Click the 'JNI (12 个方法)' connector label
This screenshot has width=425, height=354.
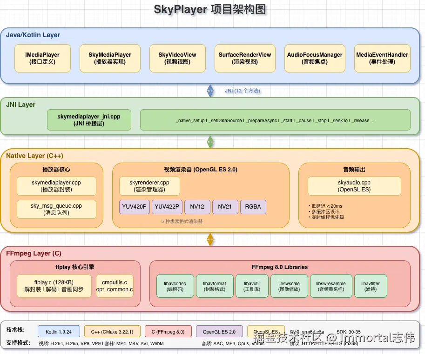tap(243, 91)
